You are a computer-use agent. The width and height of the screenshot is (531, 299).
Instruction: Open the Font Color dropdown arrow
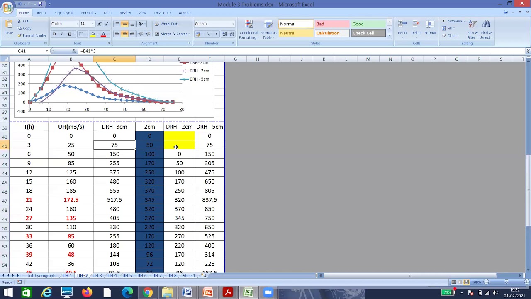pyautogui.click(x=108, y=34)
